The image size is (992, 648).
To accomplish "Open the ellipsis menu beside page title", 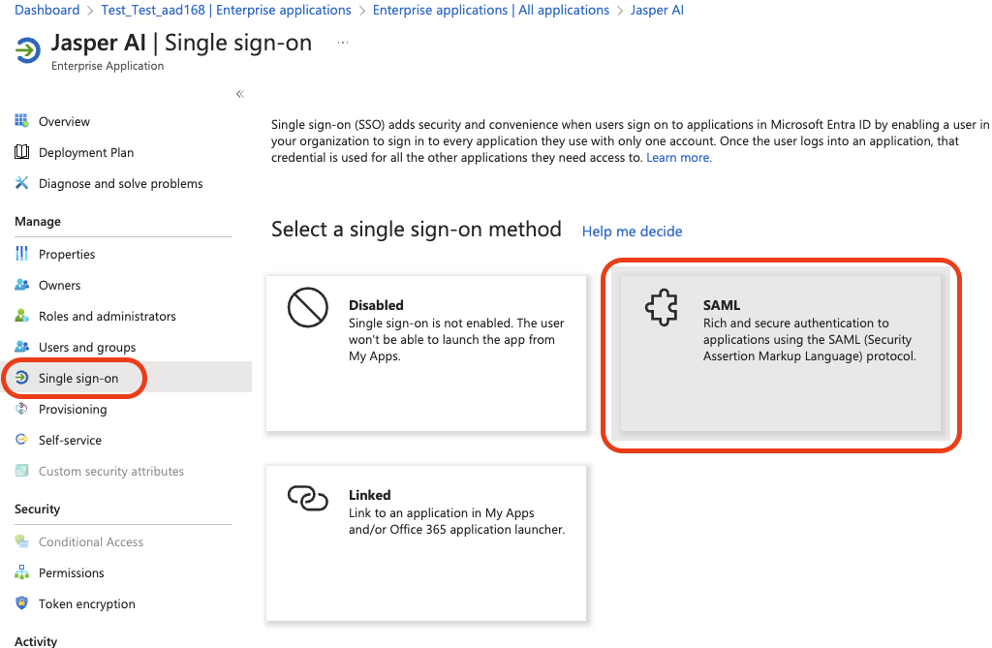I will pos(342,44).
